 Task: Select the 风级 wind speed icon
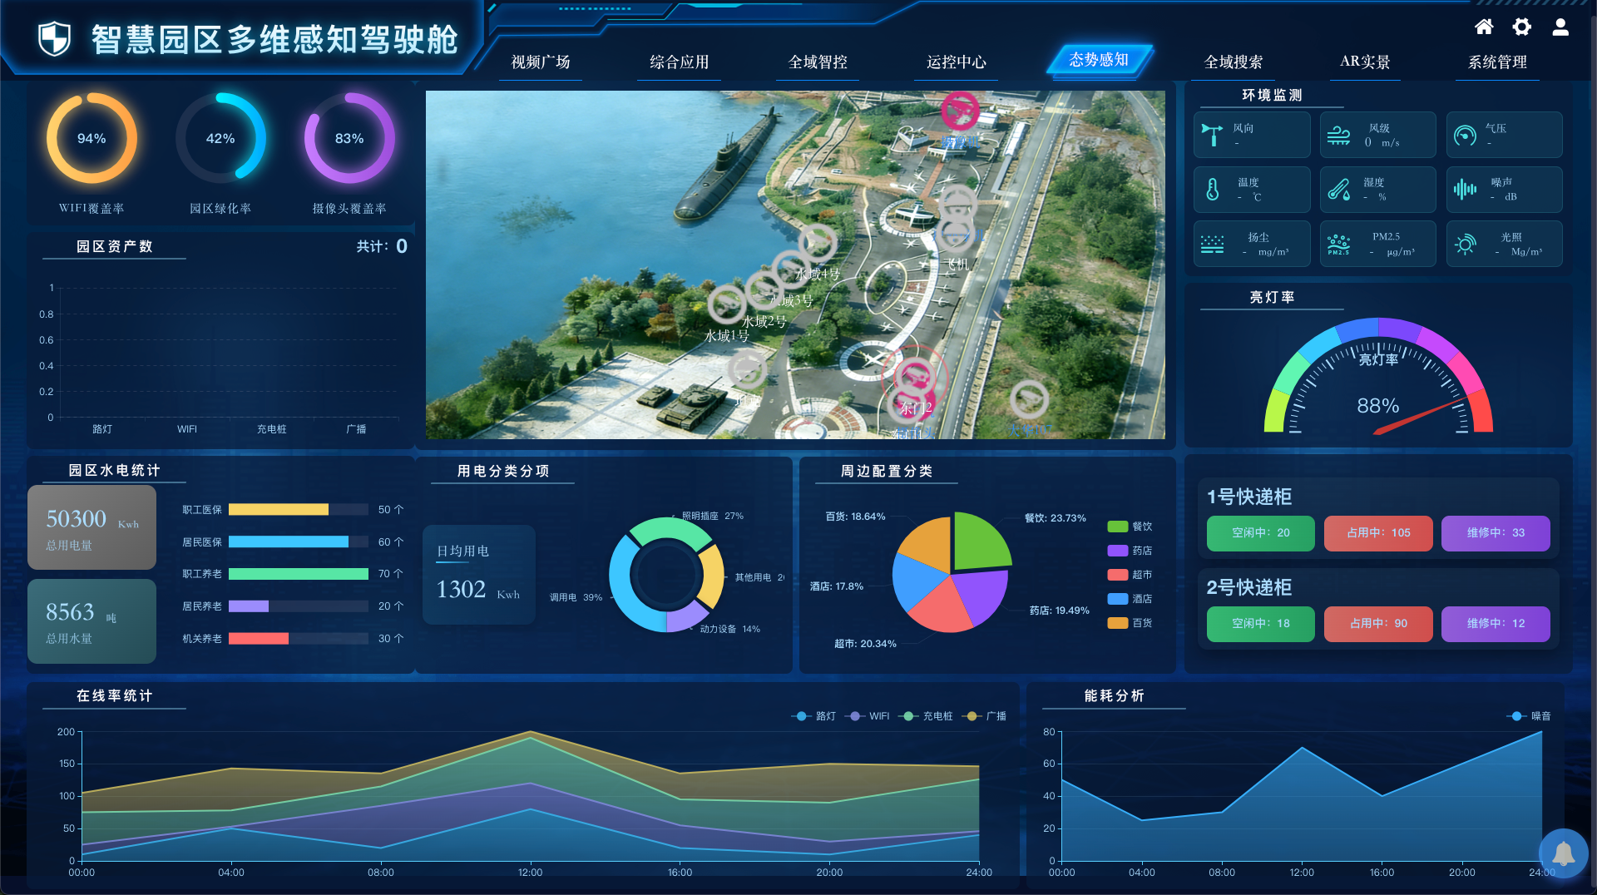click(1338, 135)
